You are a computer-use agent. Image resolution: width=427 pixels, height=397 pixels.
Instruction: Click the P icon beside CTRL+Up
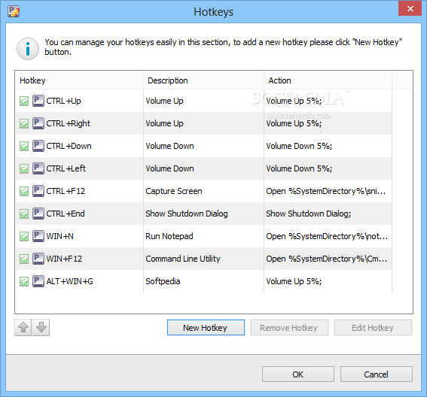click(x=38, y=101)
